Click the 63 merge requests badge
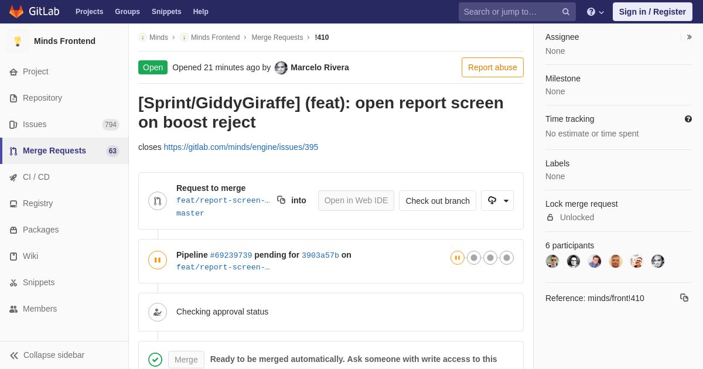This screenshot has width=703, height=369. pyautogui.click(x=112, y=151)
